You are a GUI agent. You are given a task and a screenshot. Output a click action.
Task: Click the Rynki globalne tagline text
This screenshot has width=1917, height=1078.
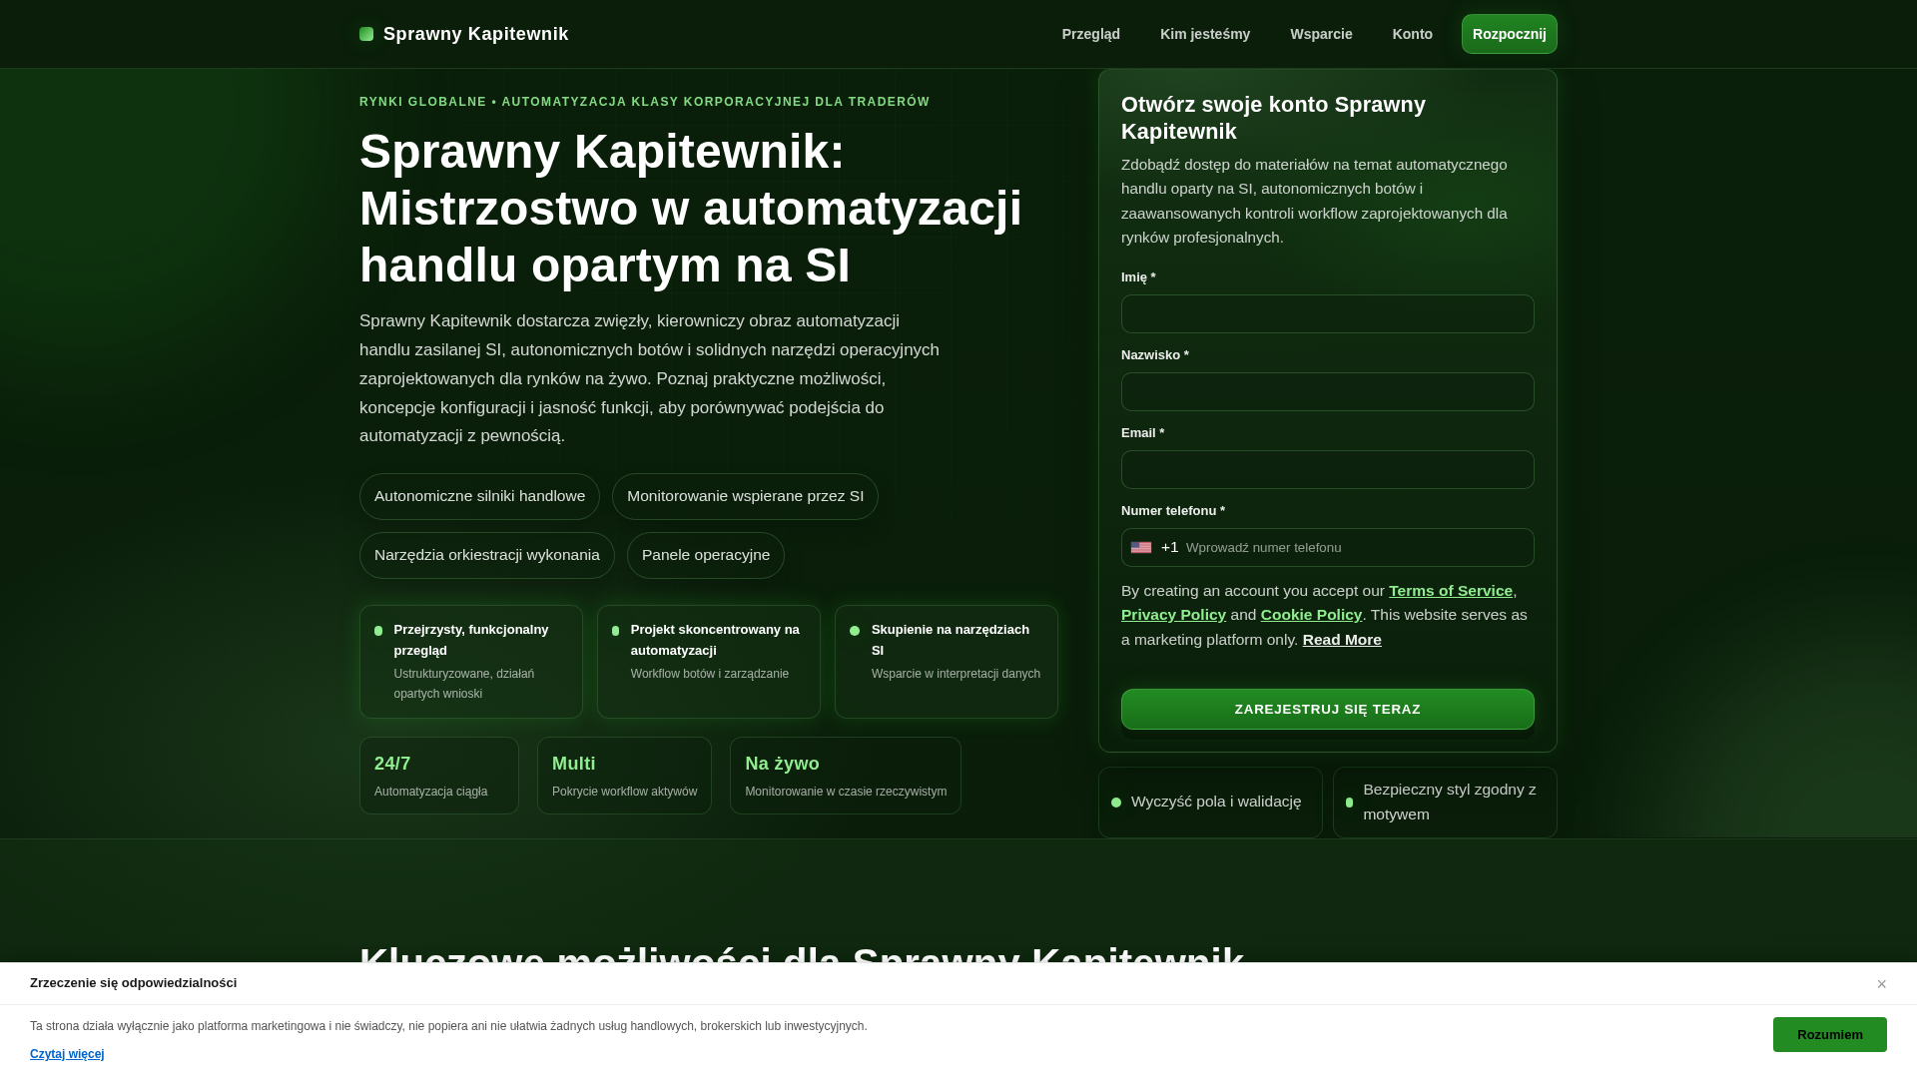(x=644, y=102)
